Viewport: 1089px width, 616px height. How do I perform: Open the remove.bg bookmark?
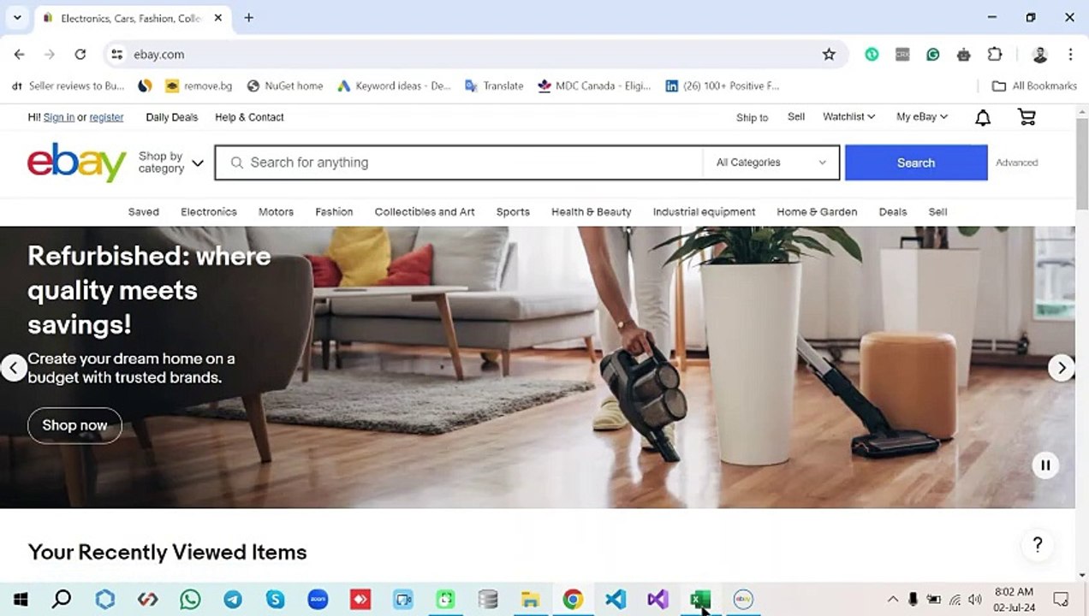click(199, 86)
